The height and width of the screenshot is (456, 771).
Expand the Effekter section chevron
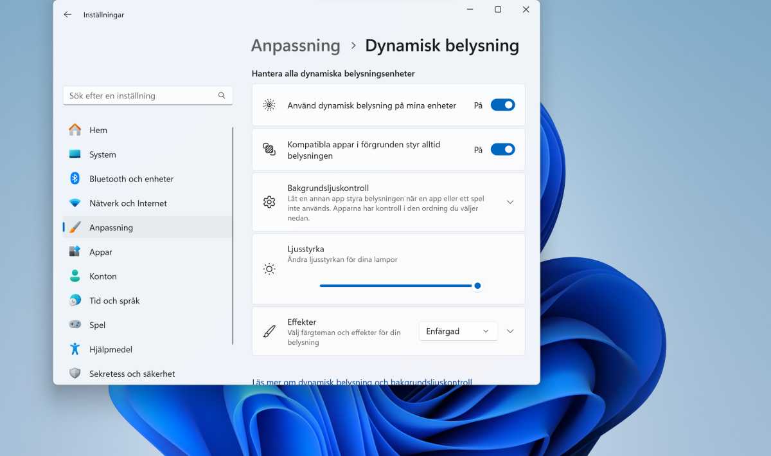tap(510, 331)
